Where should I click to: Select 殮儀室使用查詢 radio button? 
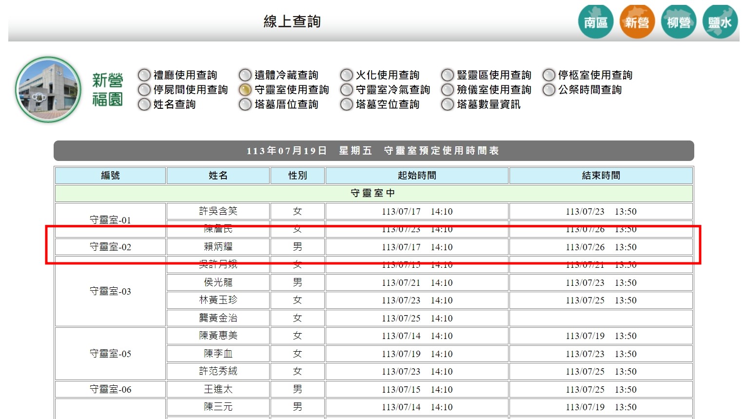pyautogui.click(x=448, y=90)
